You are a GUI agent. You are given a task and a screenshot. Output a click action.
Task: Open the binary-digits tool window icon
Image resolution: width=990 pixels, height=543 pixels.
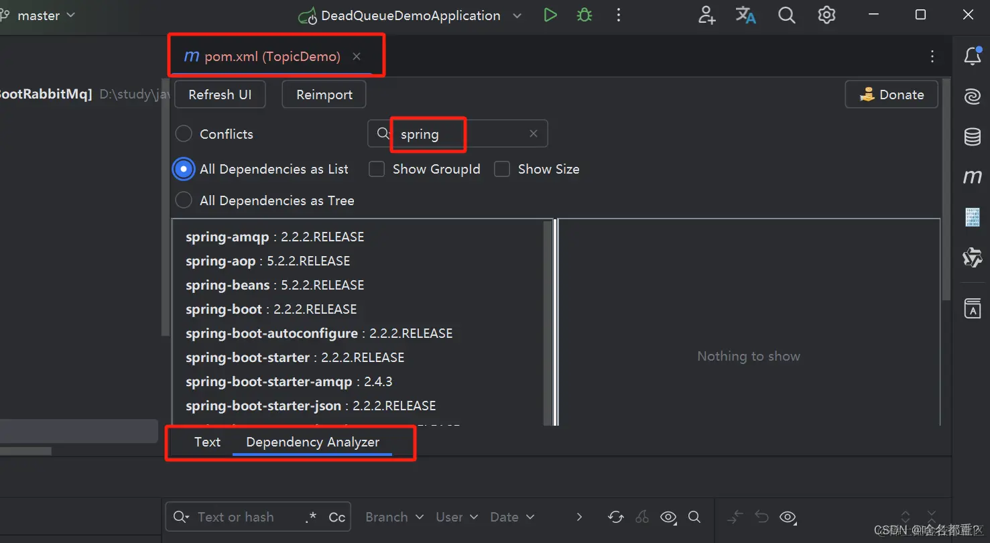(973, 217)
